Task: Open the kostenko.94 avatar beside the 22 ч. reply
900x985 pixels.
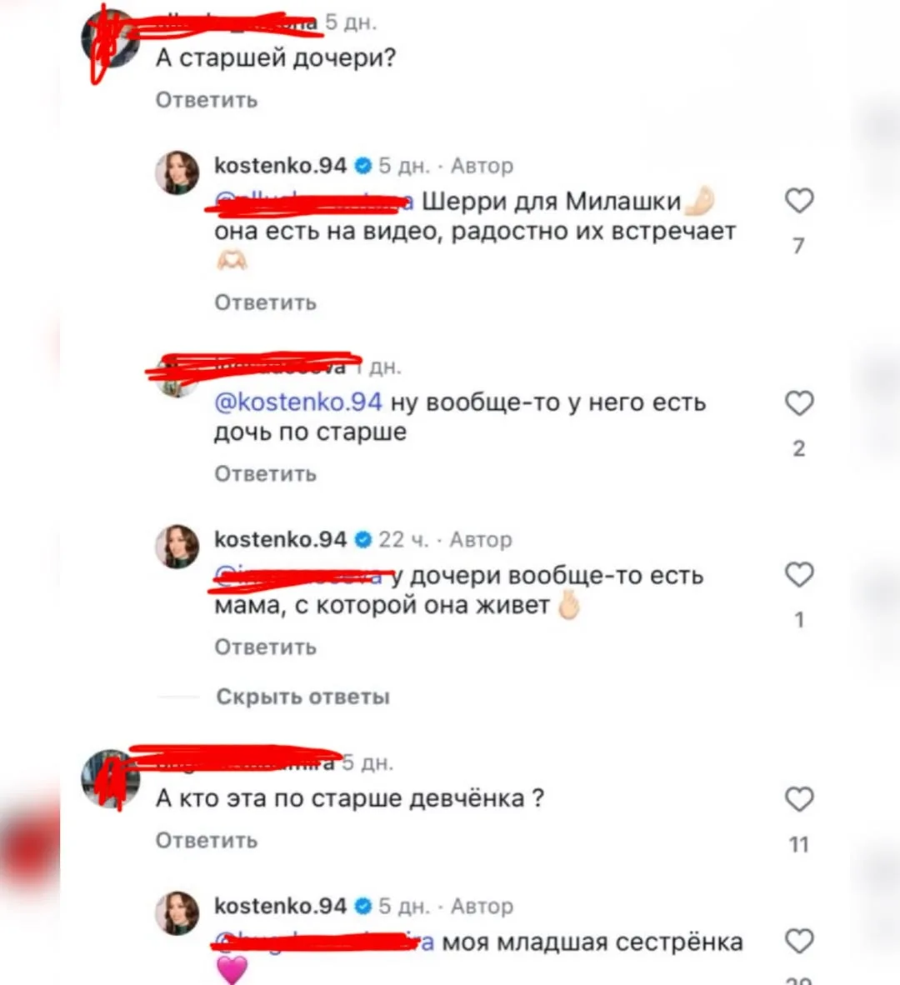Action: pos(177,547)
